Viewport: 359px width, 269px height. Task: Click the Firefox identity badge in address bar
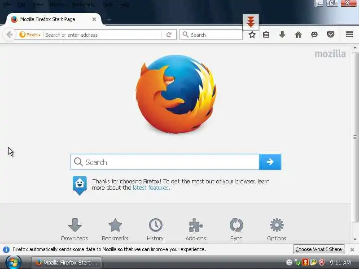30,35
